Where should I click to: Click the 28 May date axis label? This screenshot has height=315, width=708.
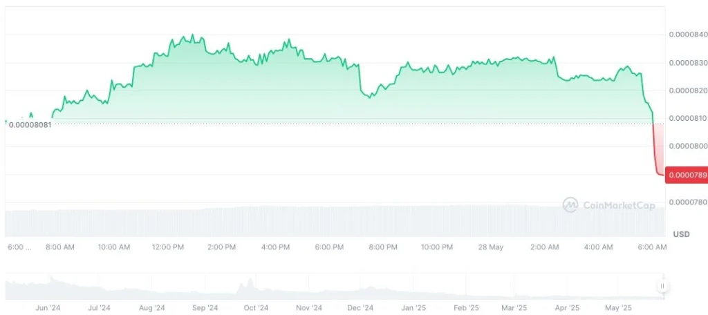click(x=491, y=247)
